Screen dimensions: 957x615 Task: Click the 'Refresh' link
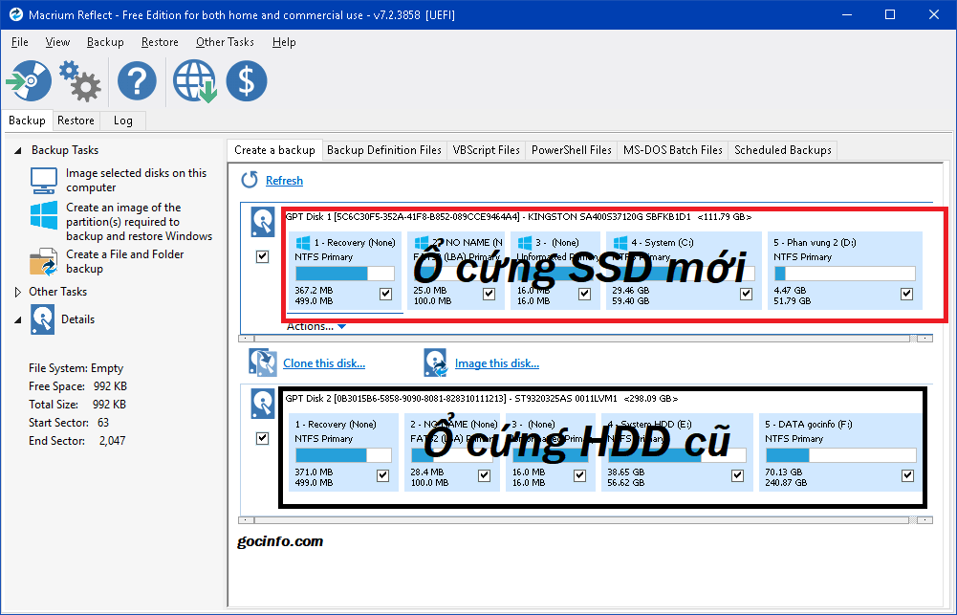click(283, 180)
